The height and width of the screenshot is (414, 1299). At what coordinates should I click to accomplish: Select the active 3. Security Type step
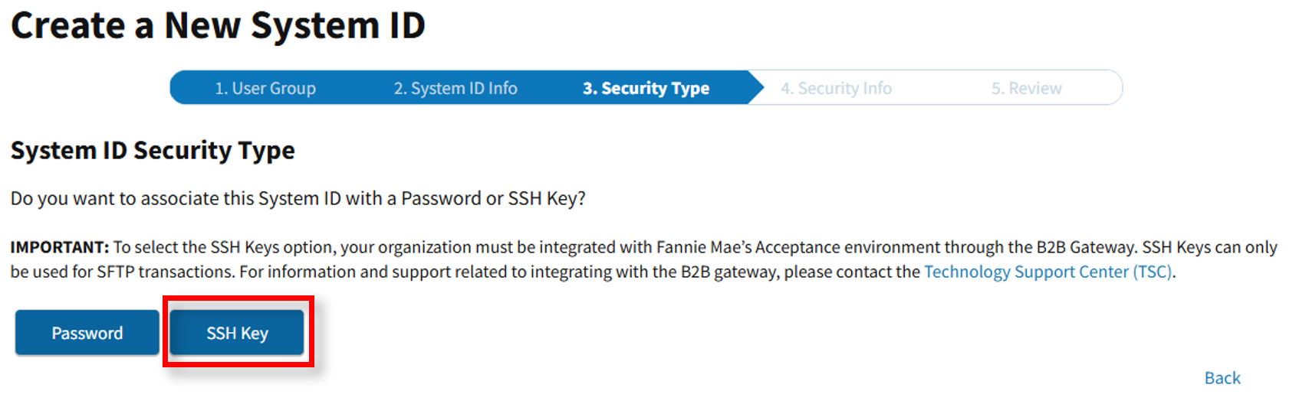click(x=646, y=88)
